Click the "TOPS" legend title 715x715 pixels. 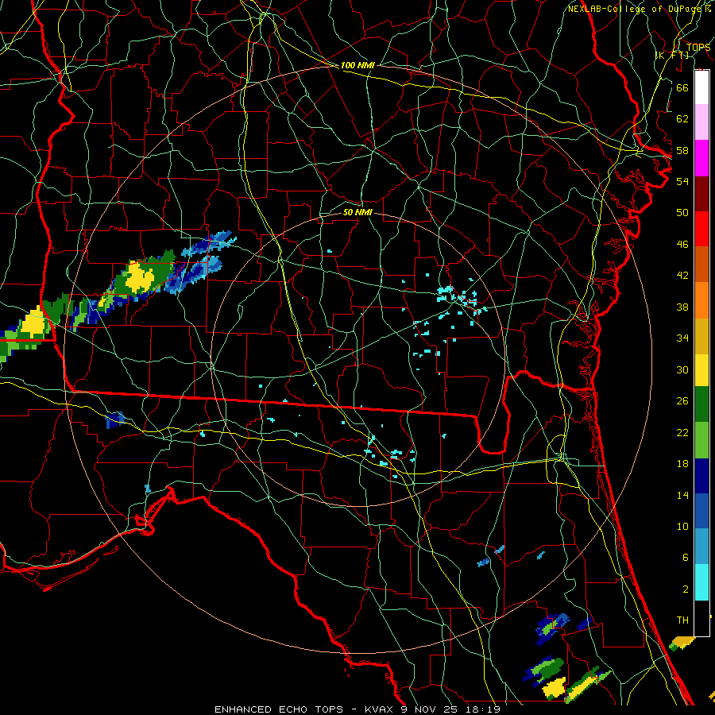(x=698, y=48)
